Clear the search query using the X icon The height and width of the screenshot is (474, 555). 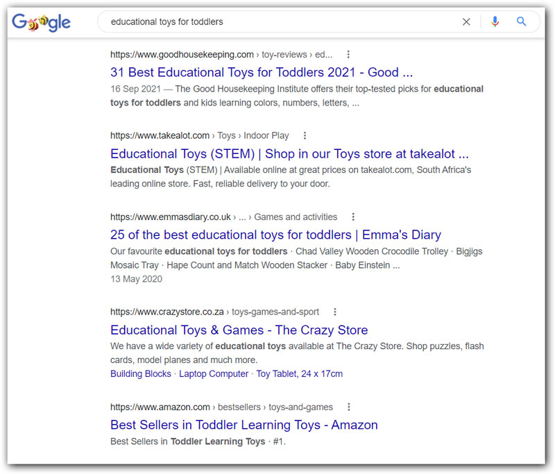point(466,22)
